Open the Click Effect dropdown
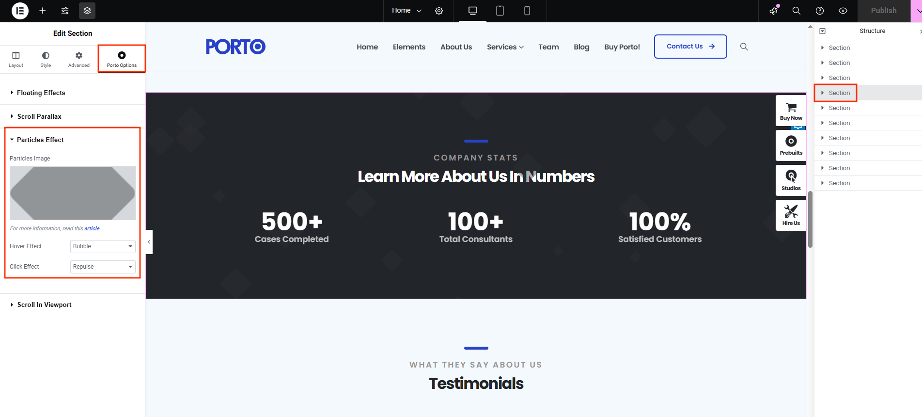The image size is (922, 417). point(103,267)
